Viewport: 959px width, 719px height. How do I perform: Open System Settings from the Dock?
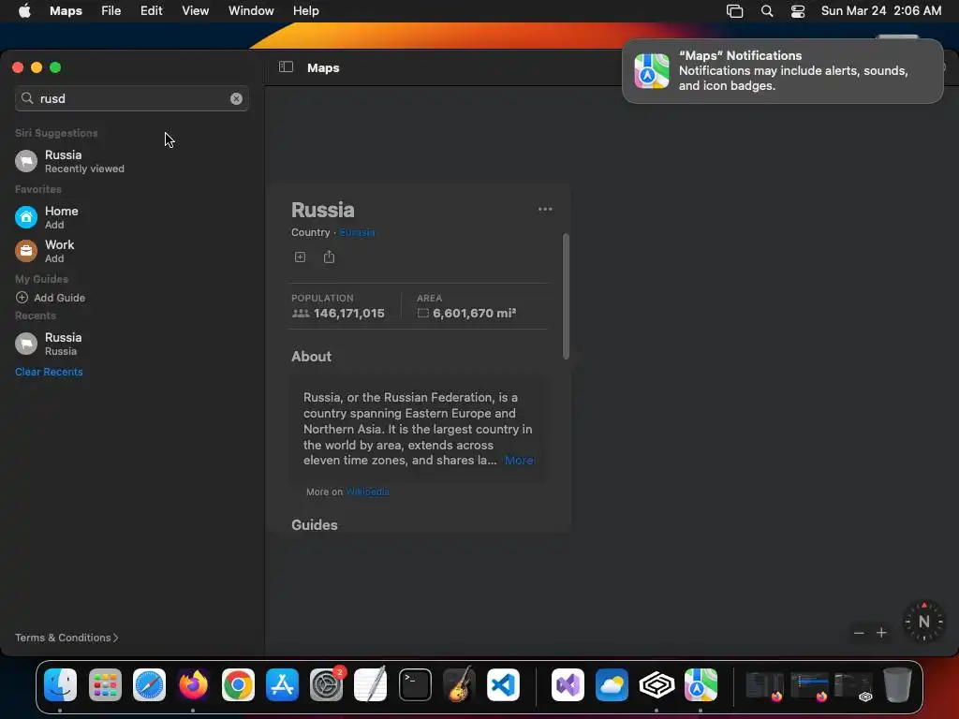(327, 684)
